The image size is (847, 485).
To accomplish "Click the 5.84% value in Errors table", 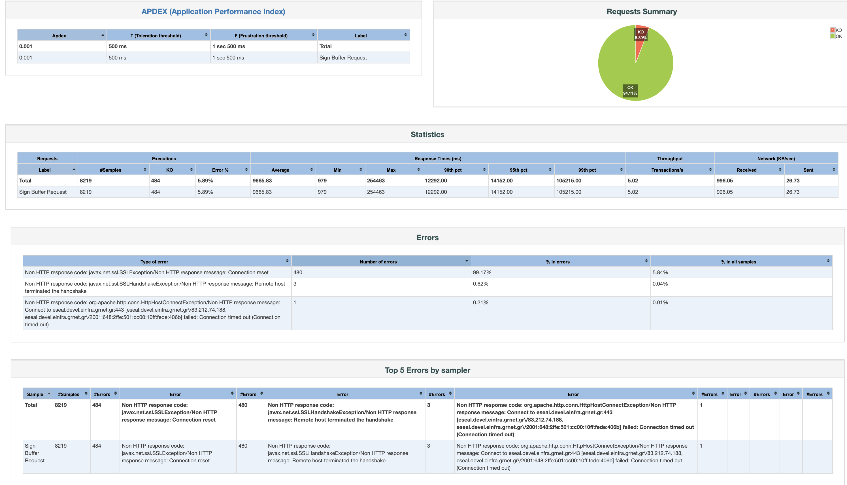I will 660,273.
